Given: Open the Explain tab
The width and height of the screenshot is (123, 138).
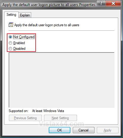Looking at the screenshot, I should (25, 15).
